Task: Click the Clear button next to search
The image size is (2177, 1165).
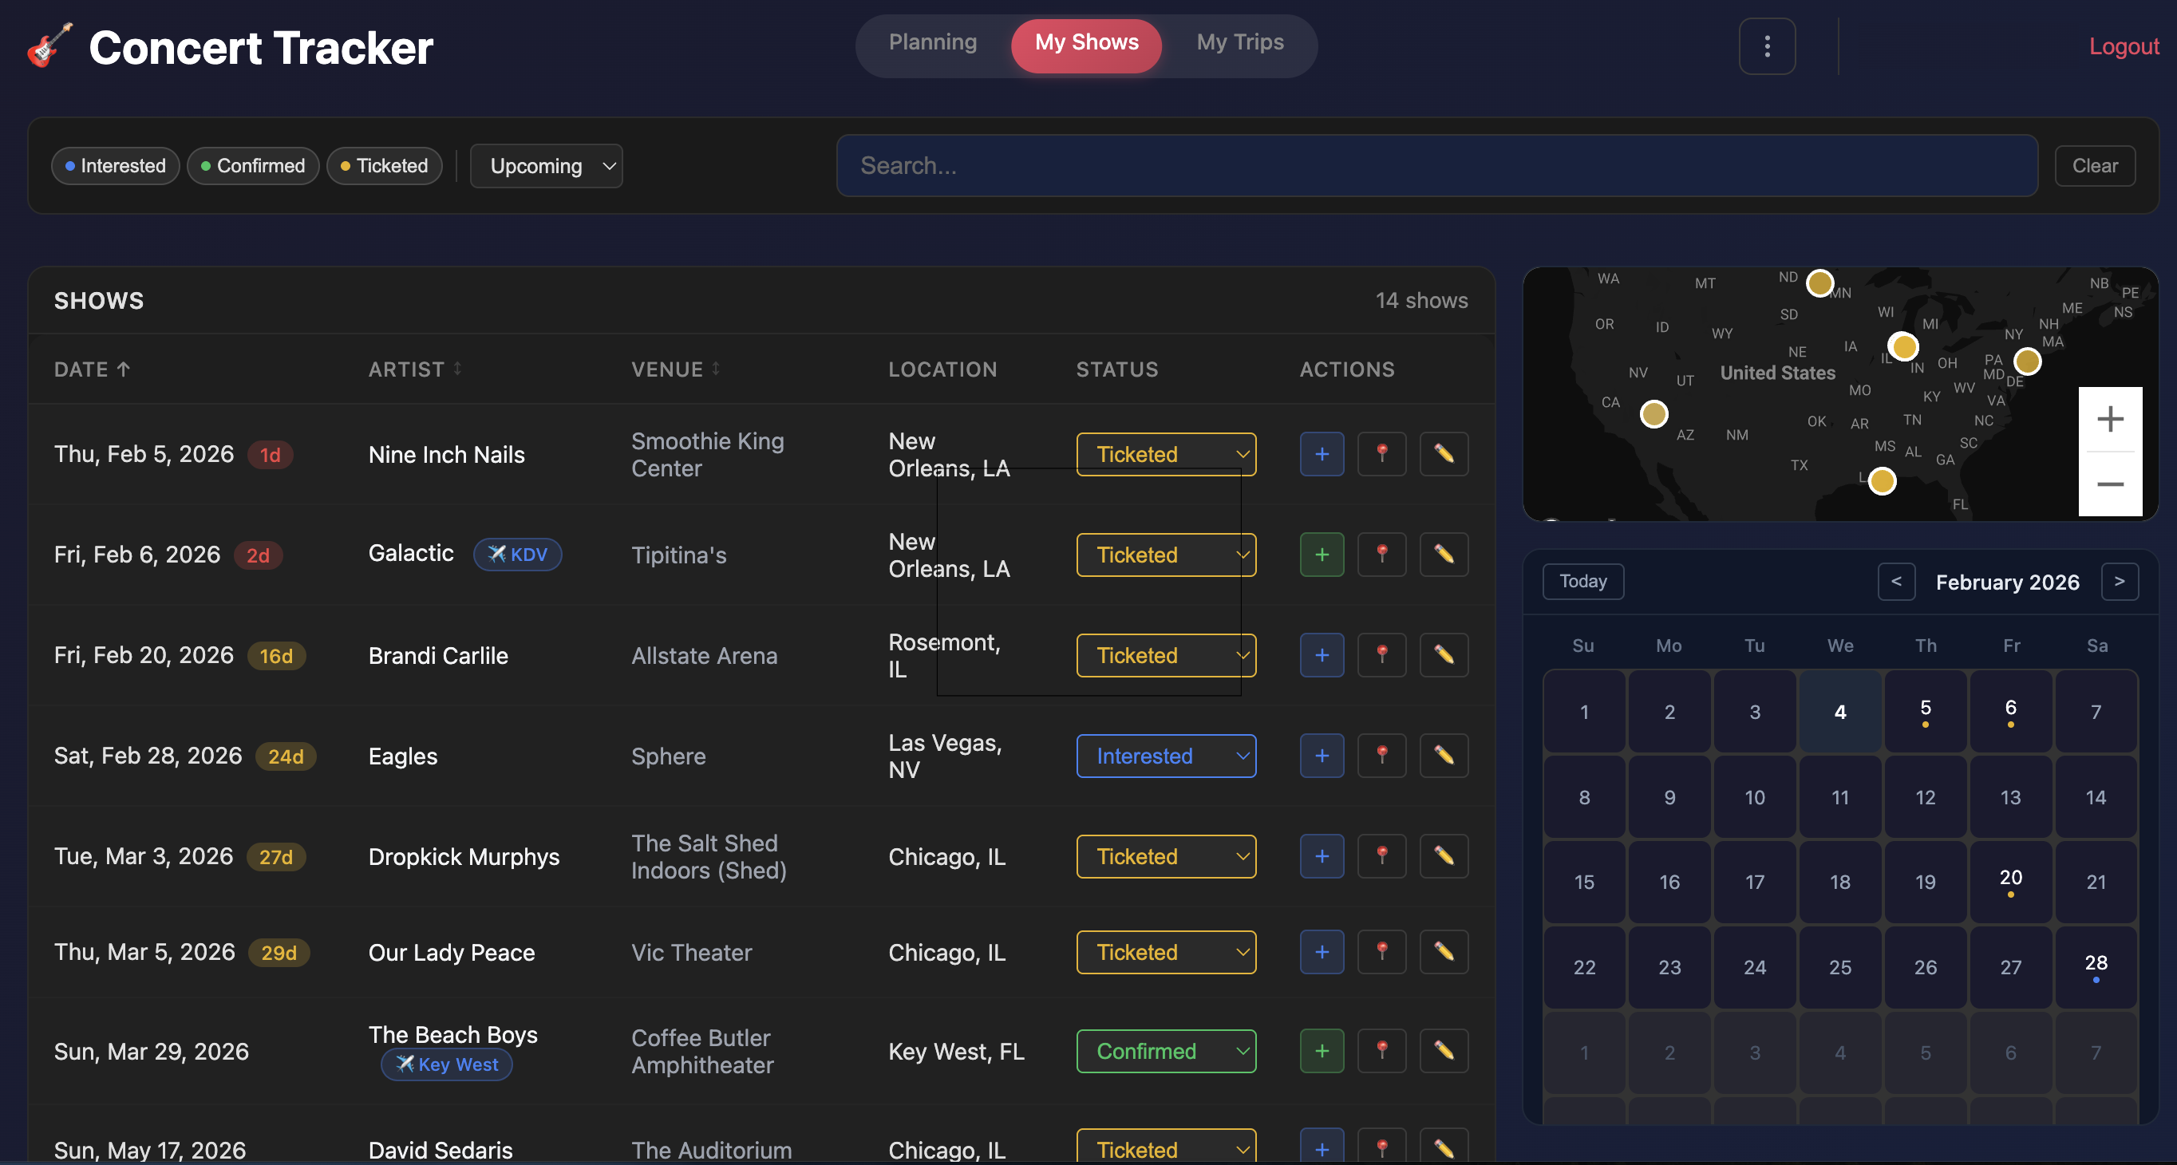Action: 2093,164
